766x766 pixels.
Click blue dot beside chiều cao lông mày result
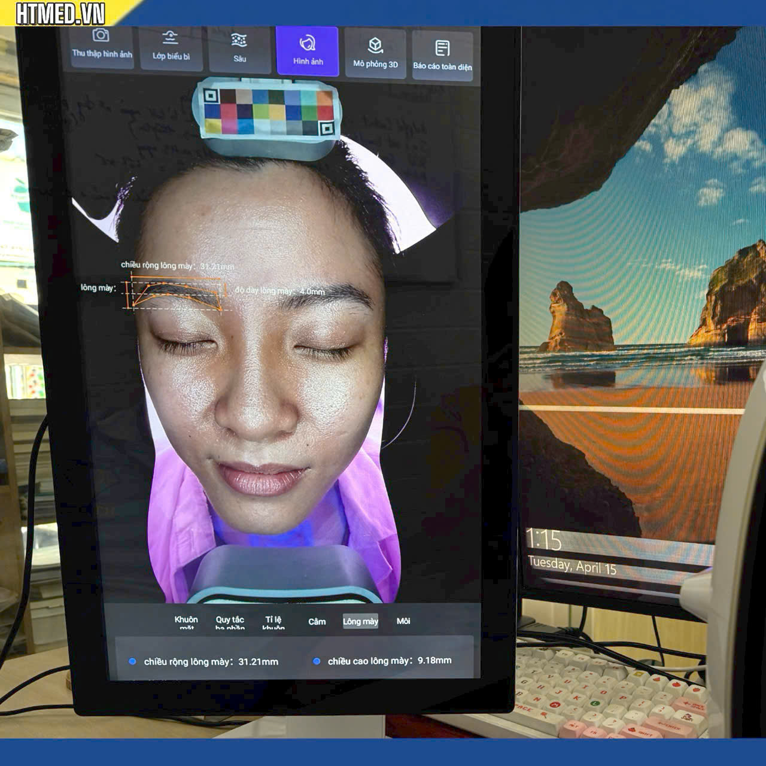click(x=317, y=661)
